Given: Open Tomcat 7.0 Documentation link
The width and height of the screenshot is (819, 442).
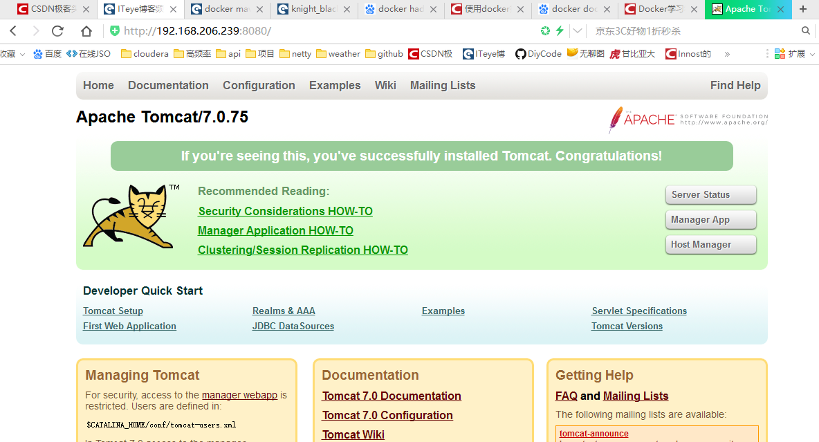Looking at the screenshot, I should (392, 396).
